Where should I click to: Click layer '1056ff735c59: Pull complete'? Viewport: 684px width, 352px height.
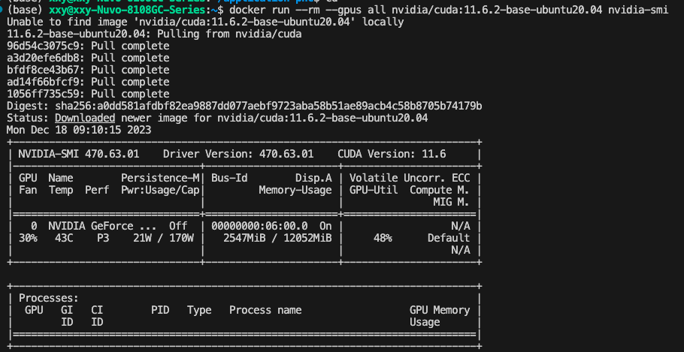[88, 94]
